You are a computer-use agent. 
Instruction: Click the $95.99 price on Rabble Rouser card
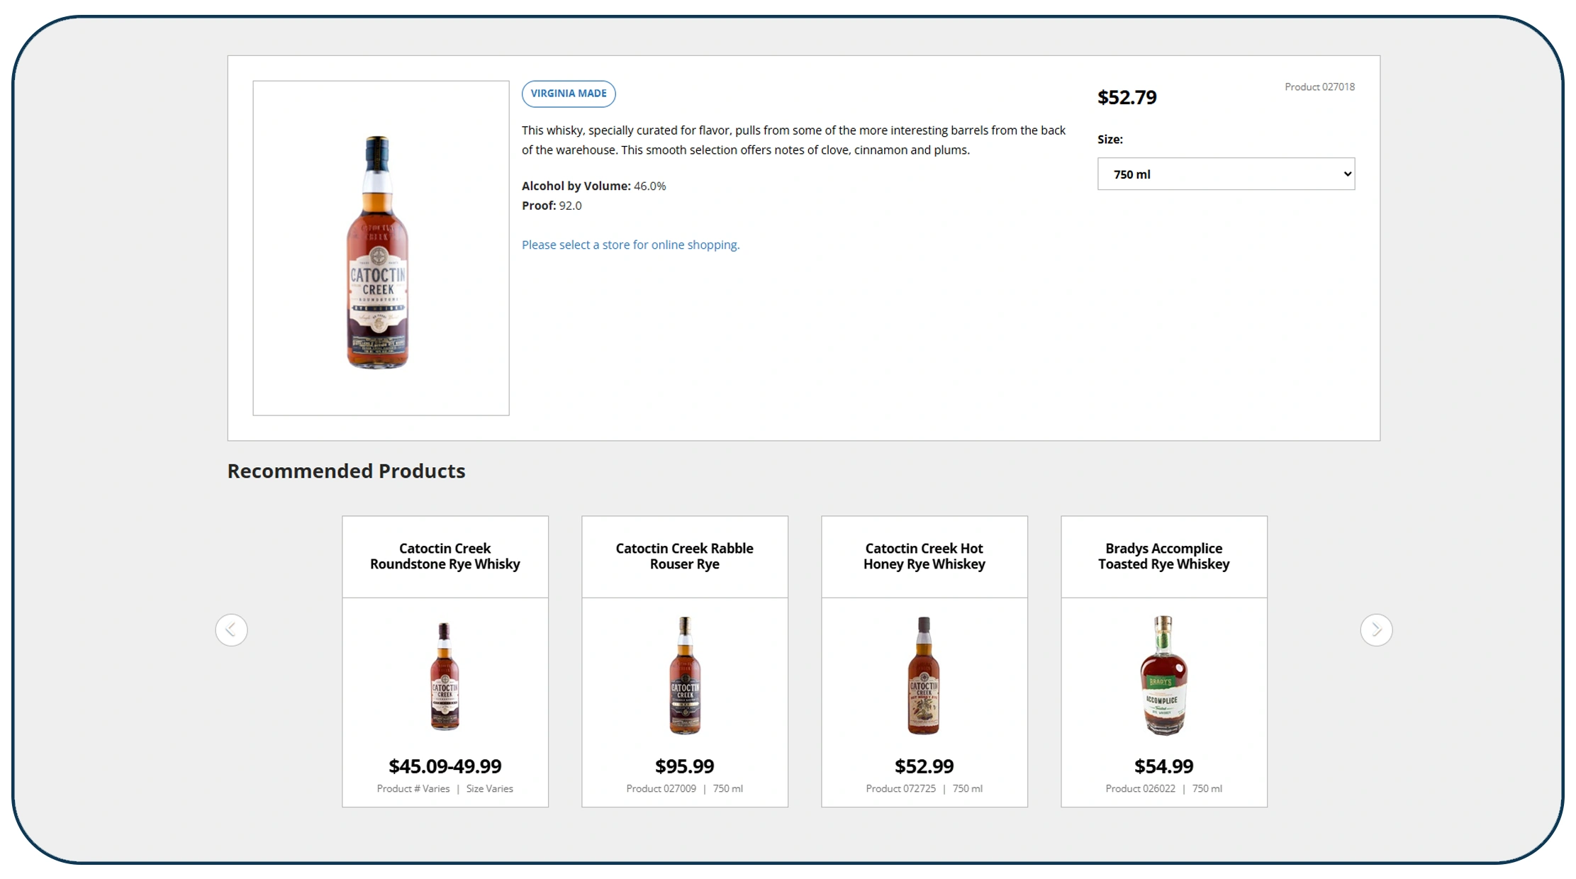point(683,766)
